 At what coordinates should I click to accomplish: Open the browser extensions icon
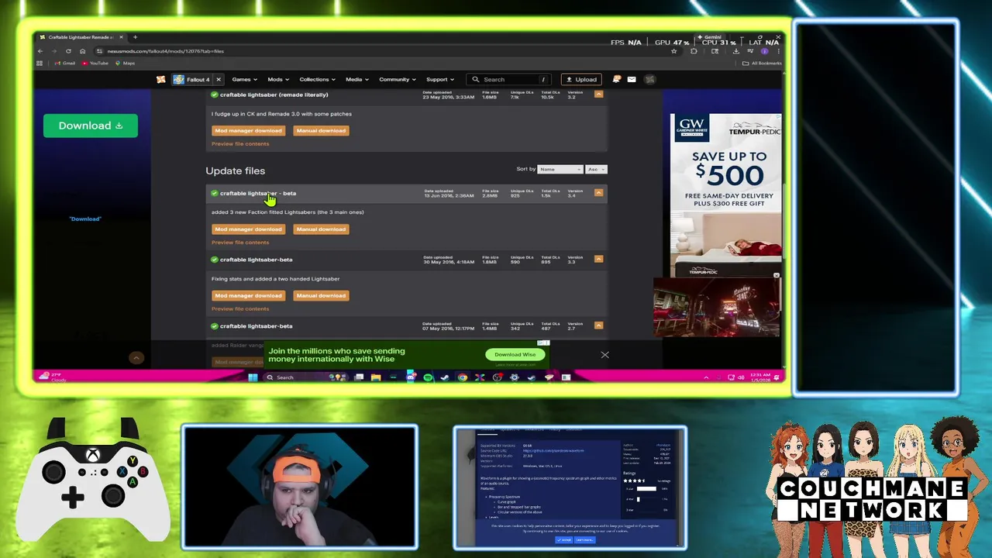pyautogui.click(x=694, y=51)
